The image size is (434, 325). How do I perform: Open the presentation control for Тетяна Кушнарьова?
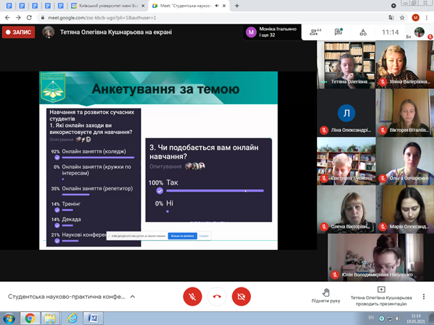[380, 295]
